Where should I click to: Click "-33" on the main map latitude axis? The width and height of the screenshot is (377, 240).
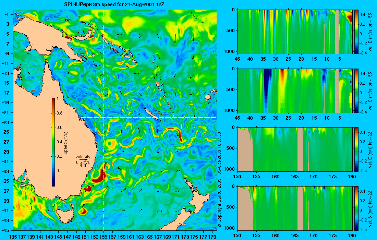pos(5,171)
